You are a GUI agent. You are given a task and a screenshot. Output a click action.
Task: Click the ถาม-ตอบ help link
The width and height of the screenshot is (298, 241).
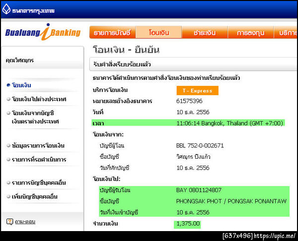(x=25, y=222)
